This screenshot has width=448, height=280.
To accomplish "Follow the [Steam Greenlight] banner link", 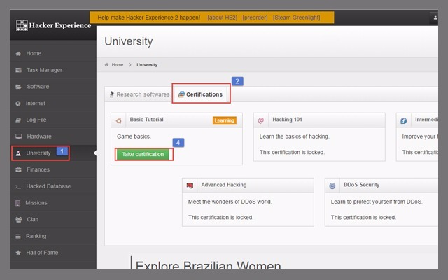I will click(x=296, y=17).
